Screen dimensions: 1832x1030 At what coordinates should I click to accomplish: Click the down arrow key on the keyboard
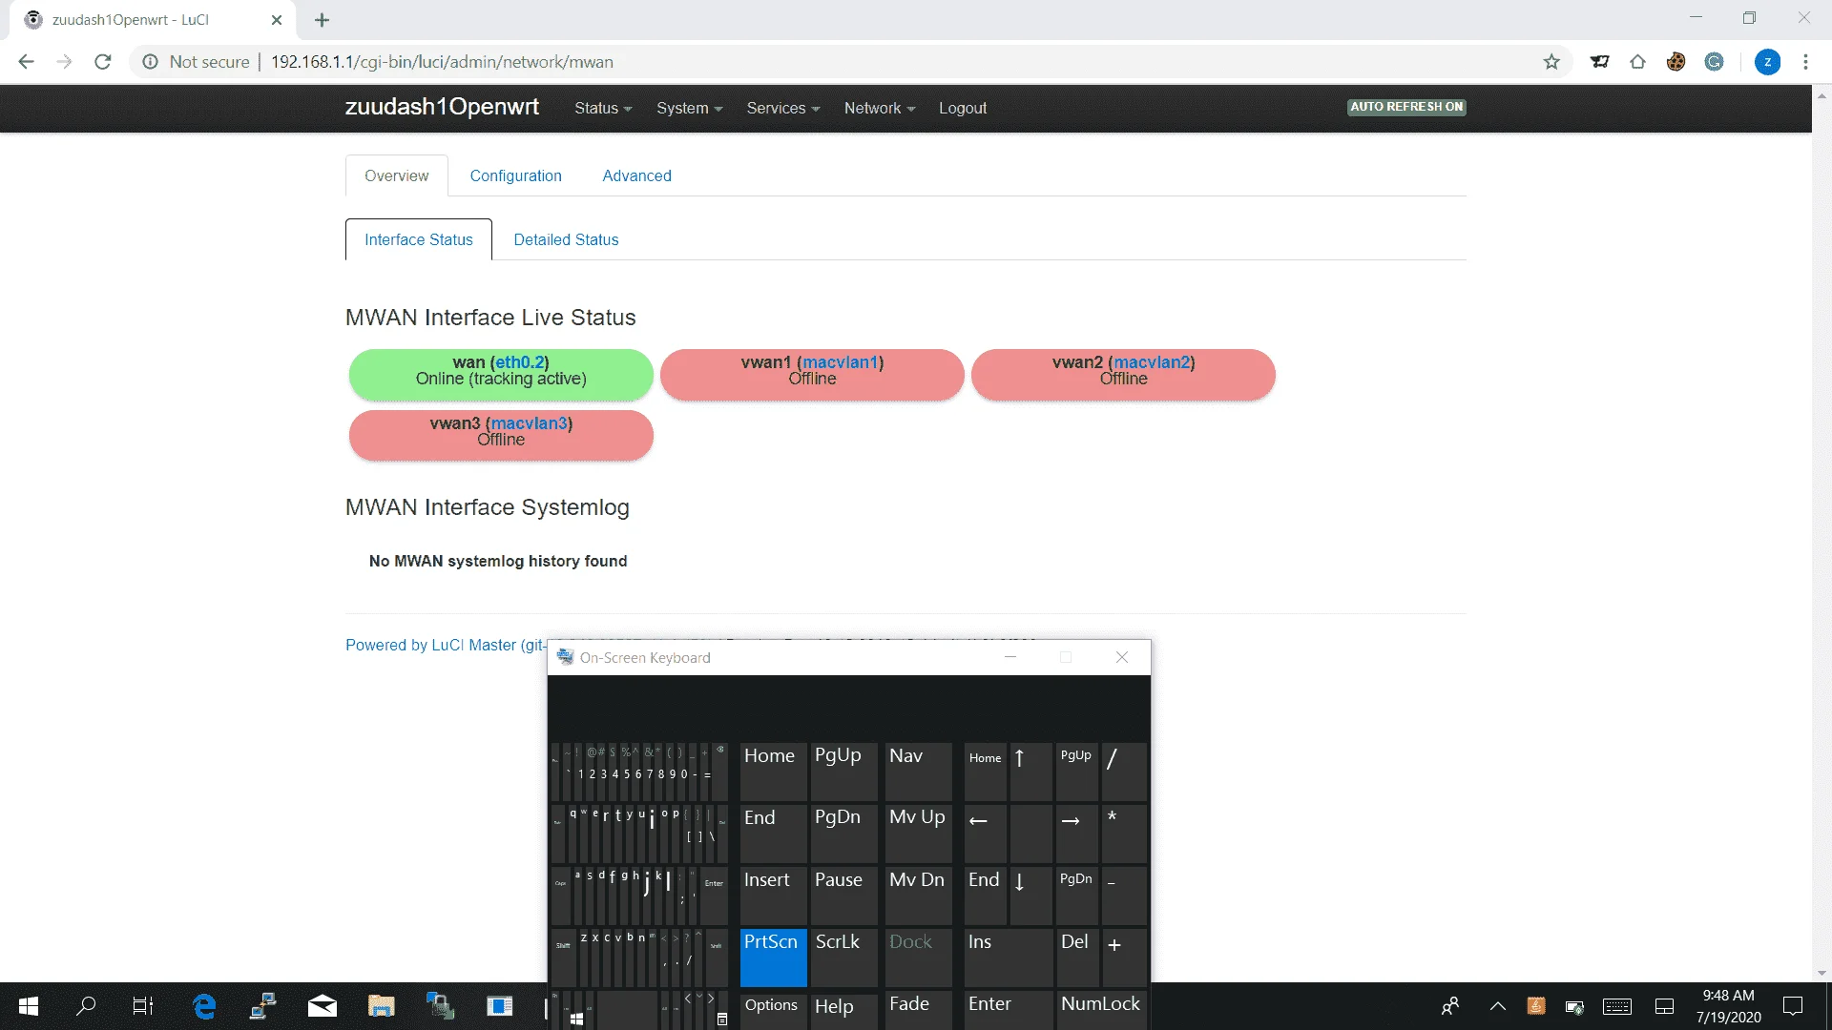(x=1030, y=895)
